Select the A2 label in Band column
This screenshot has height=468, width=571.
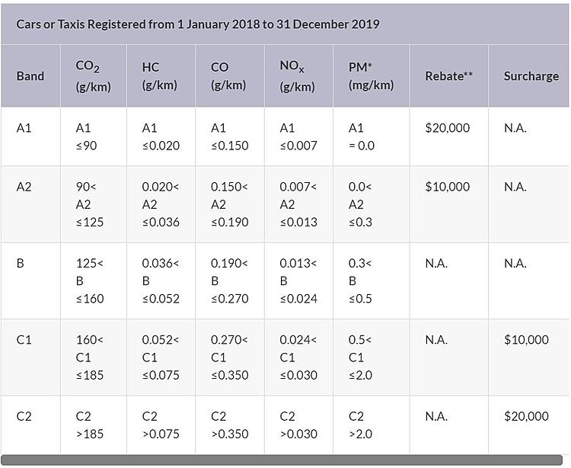coord(24,187)
